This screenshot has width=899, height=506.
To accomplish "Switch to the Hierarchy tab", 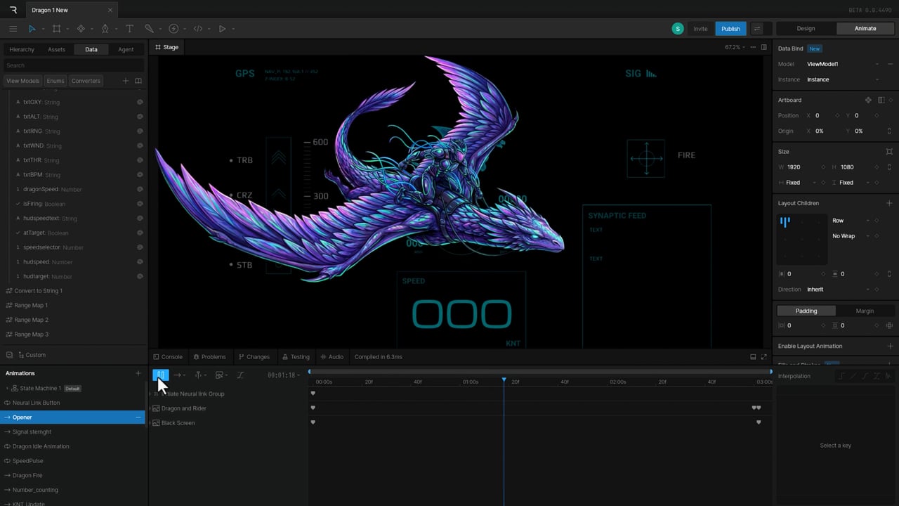I will click(22, 50).
